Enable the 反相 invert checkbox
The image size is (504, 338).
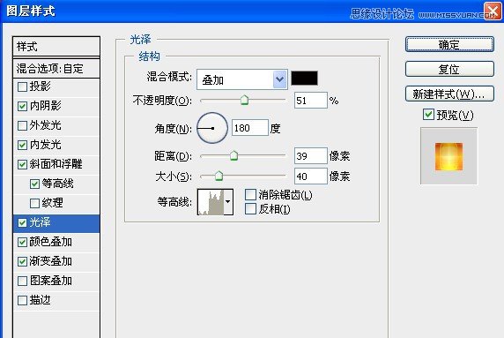click(x=250, y=208)
